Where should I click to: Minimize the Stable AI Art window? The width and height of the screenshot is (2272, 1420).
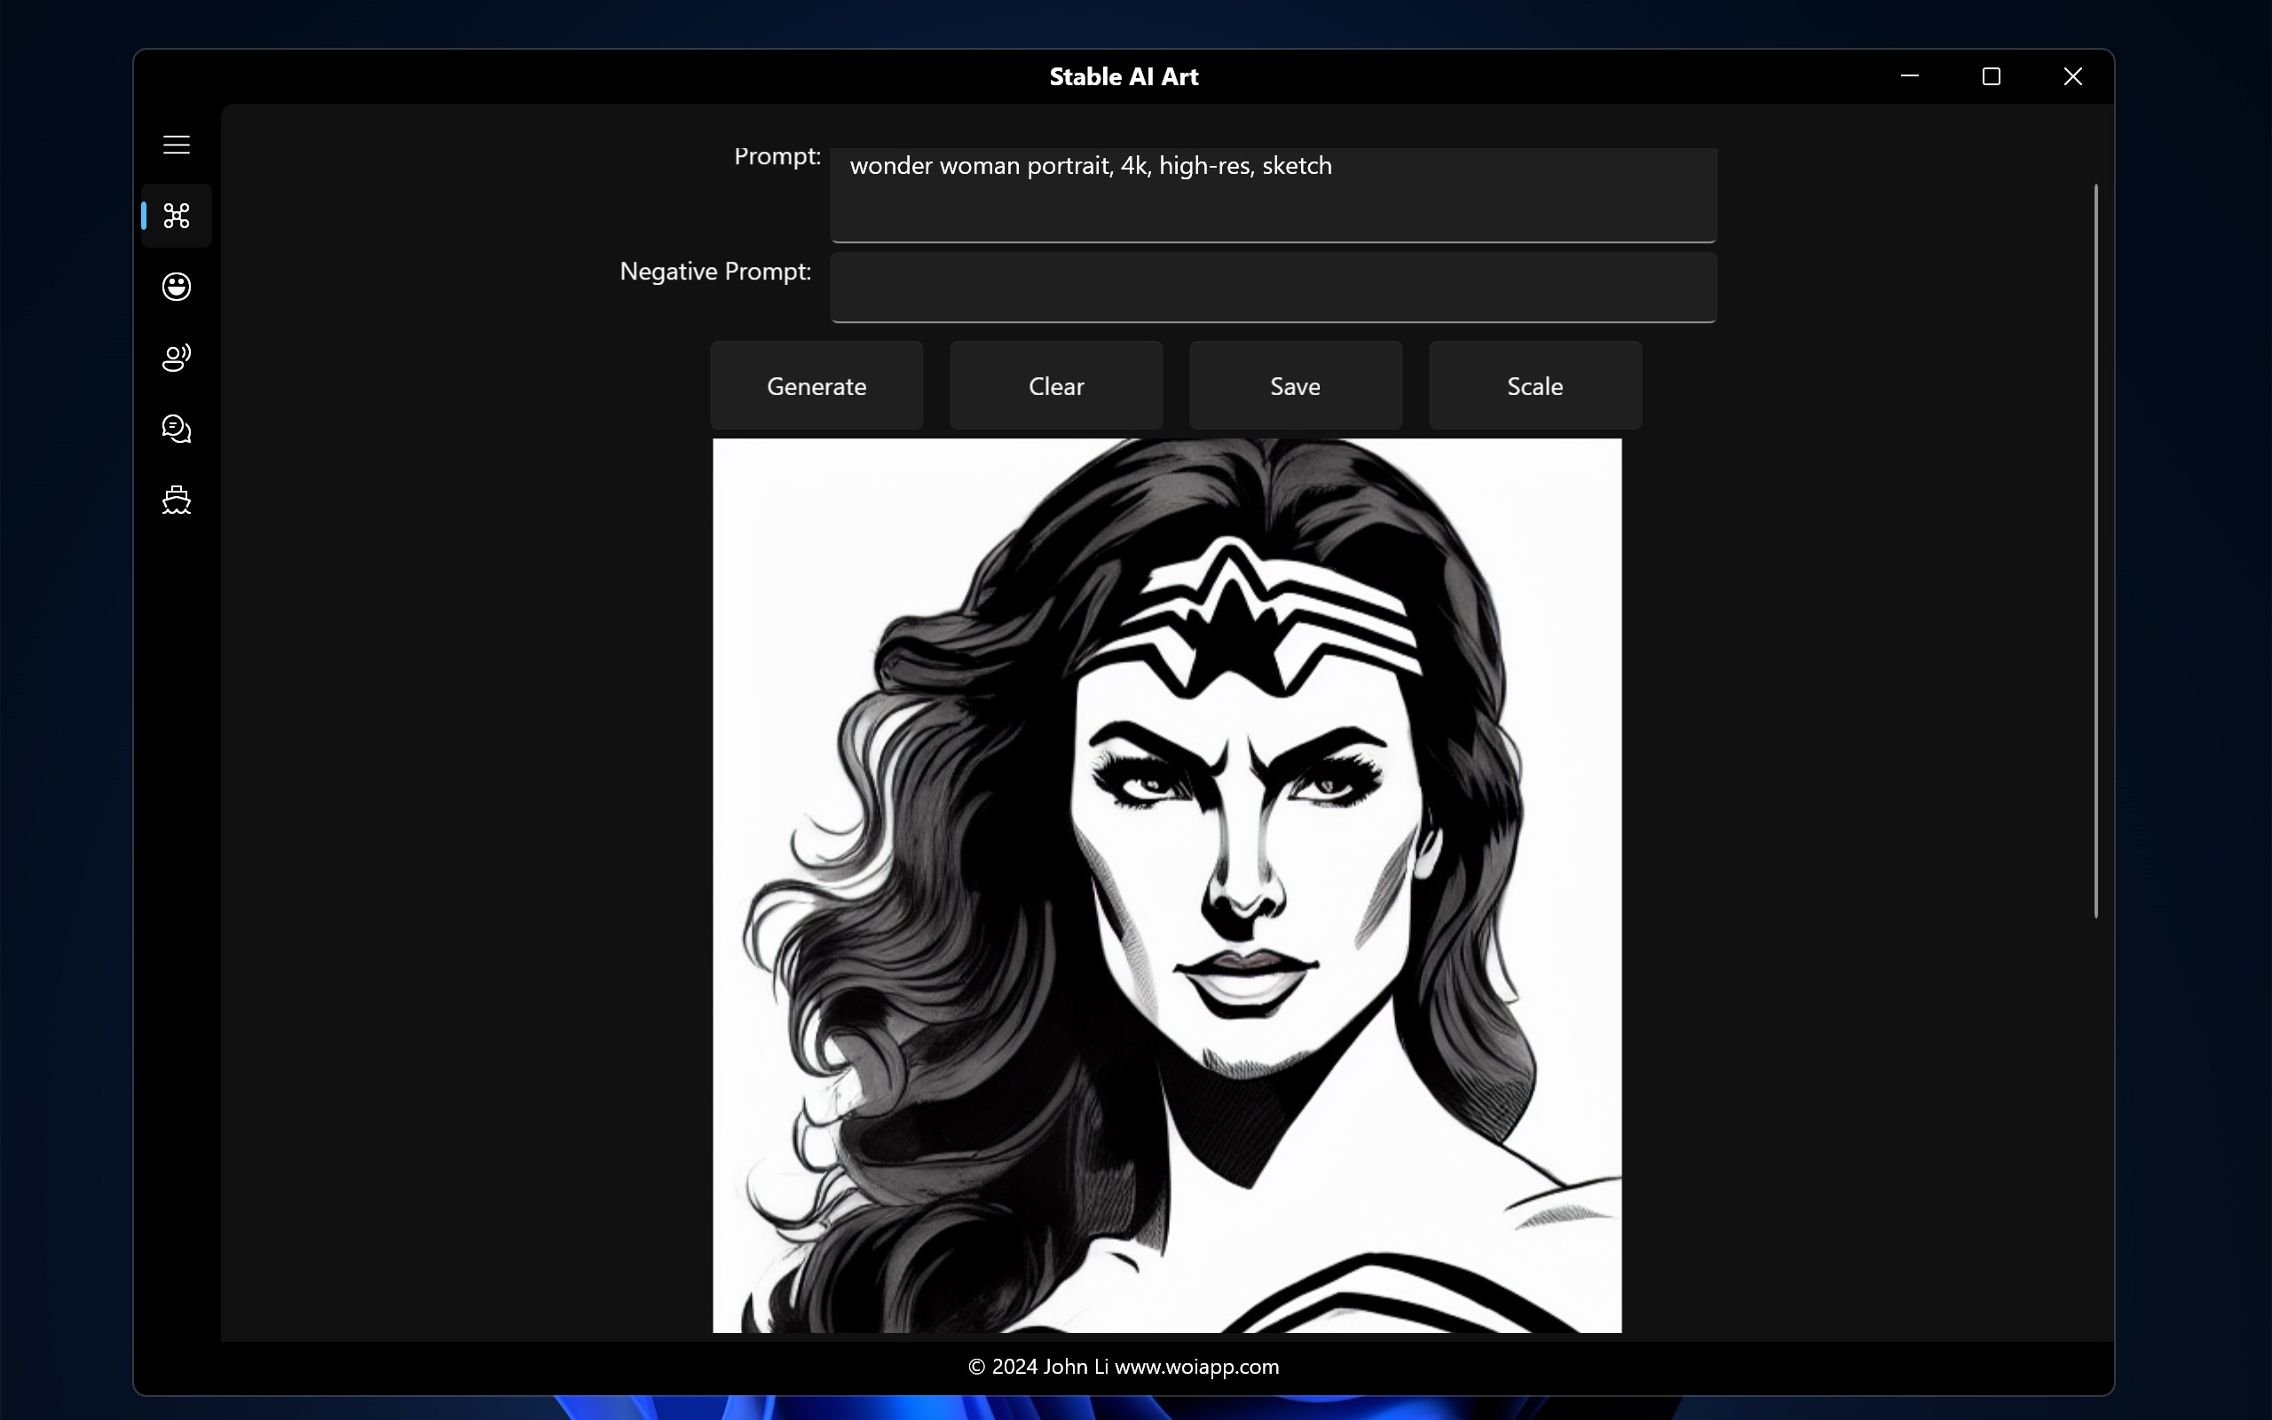tap(1909, 76)
